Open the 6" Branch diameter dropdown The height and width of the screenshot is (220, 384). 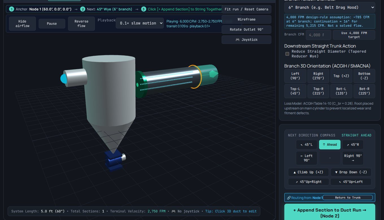330,7
